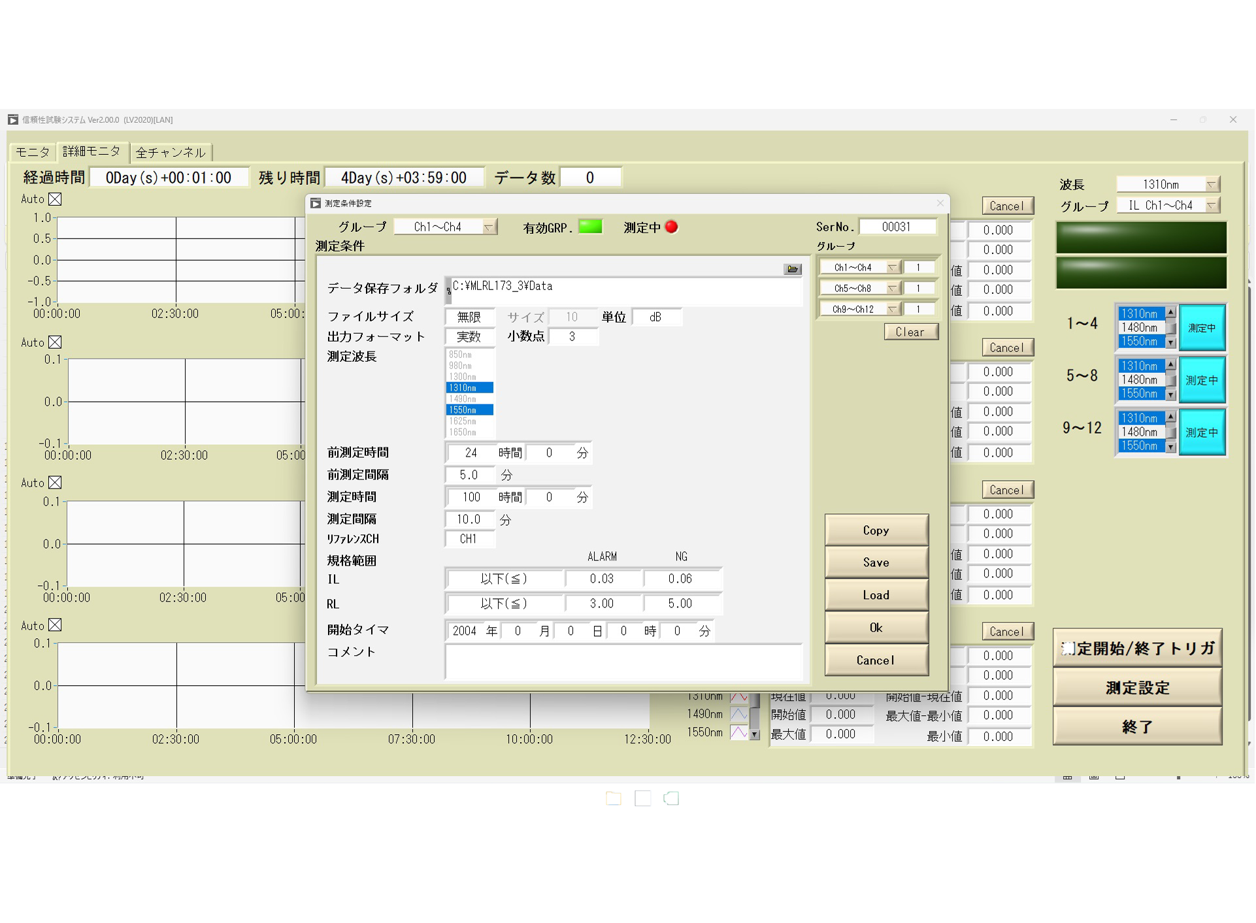Screen dimensions: 1256x923
Task: Click the 前測定間隔 5.0 field
Action: coord(469,475)
